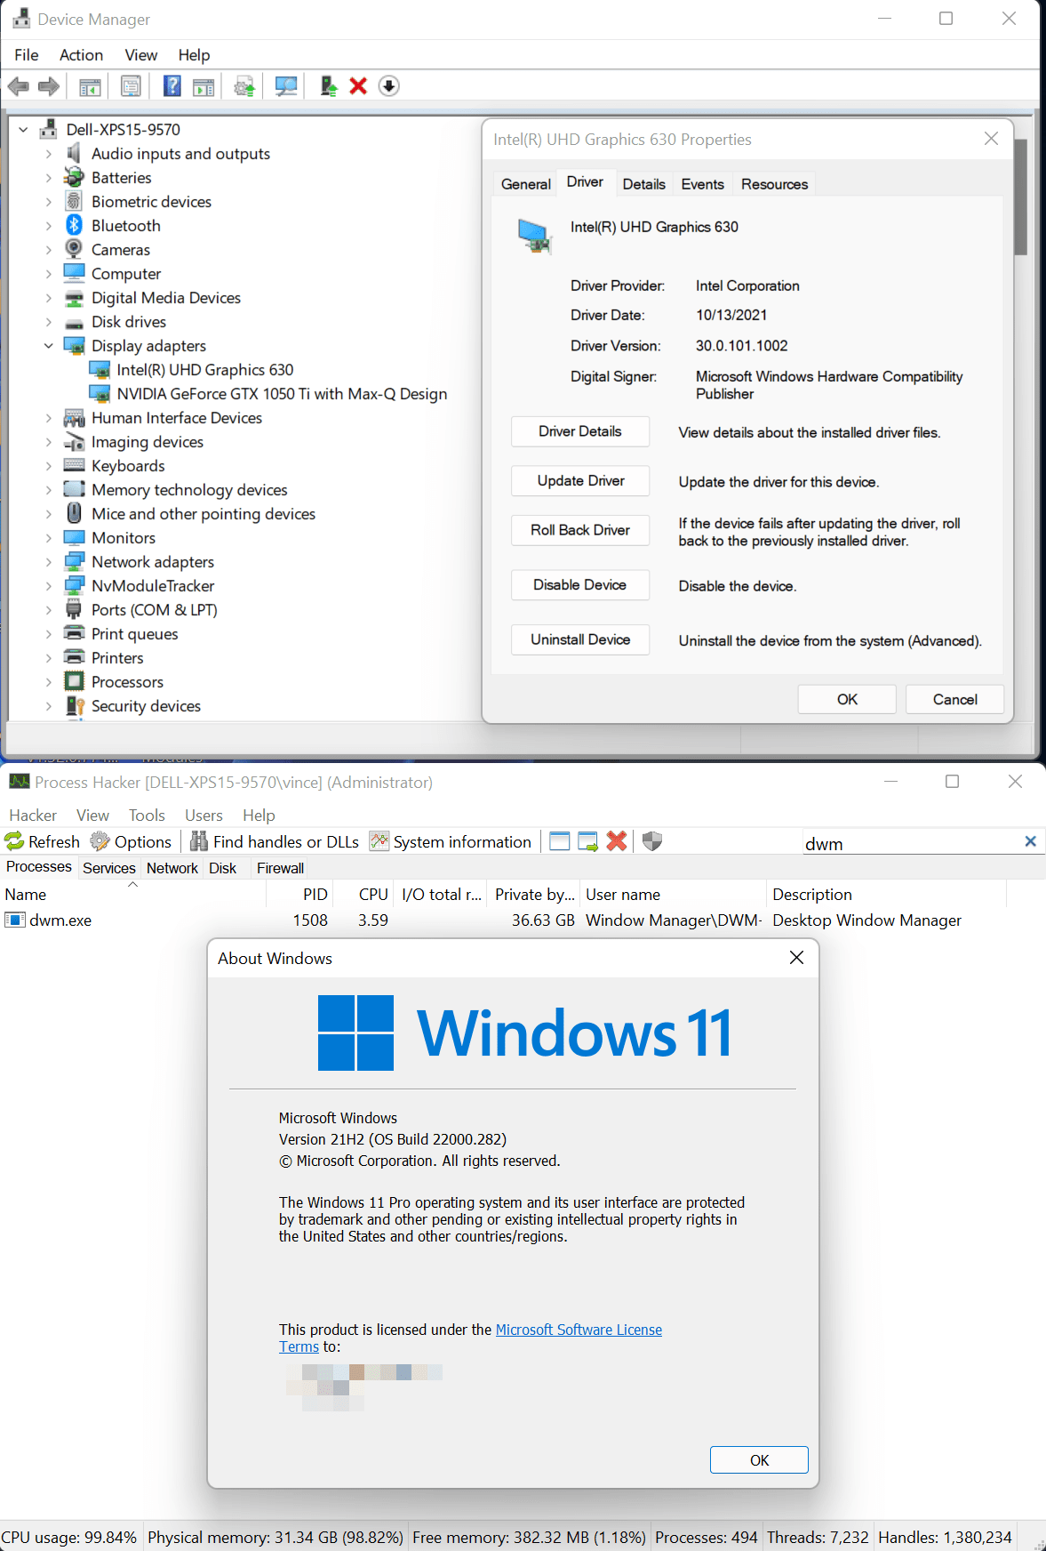Click the blue Help question-mark toolbar icon
1046x1551 pixels.
click(x=172, y=86)
